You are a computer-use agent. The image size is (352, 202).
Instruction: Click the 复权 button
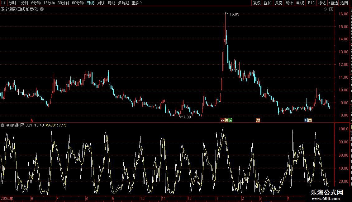[x=257, y=3]
